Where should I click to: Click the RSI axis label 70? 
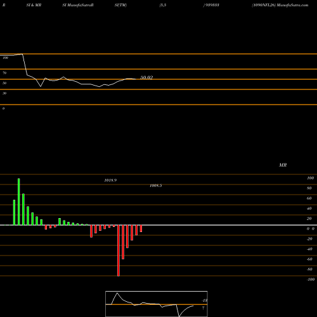coord(4,73)
